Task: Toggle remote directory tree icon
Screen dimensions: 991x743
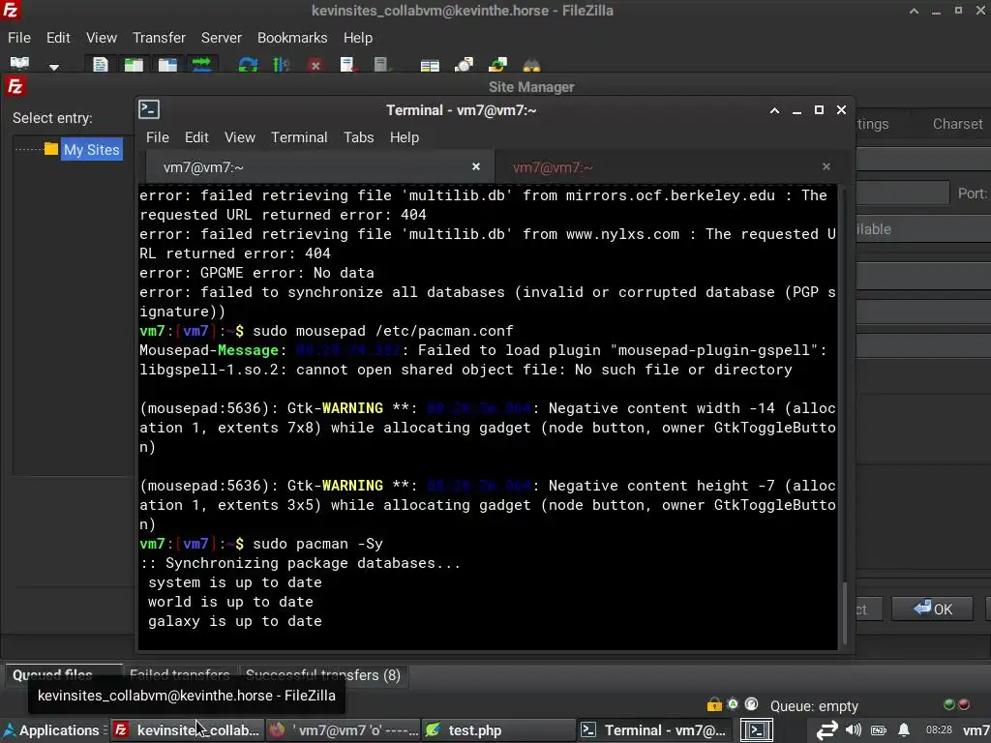Action: (x=167, y=64)
